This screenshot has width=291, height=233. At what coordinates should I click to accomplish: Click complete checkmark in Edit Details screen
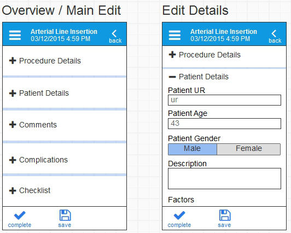(x=179, y=215)
